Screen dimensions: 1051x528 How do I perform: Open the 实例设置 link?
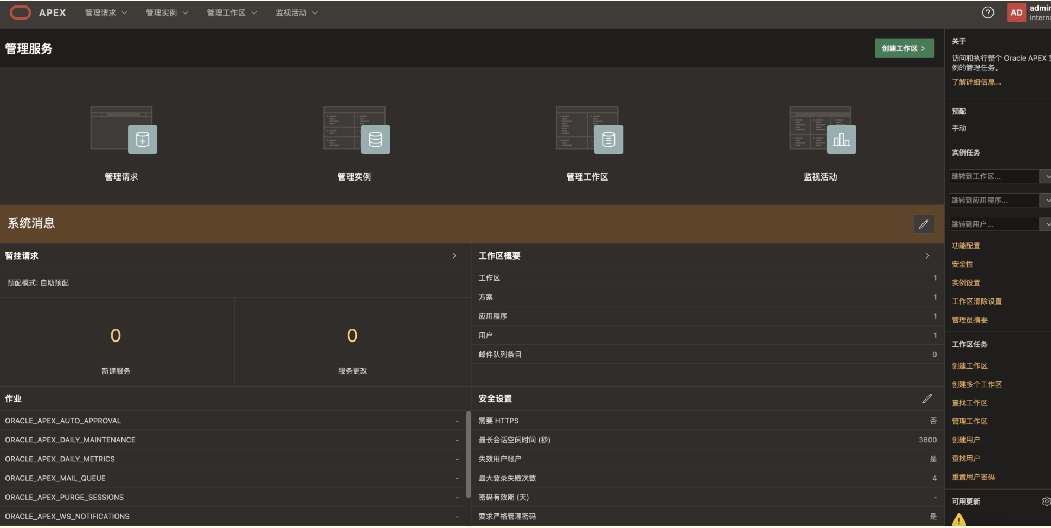tap(966, 282)
